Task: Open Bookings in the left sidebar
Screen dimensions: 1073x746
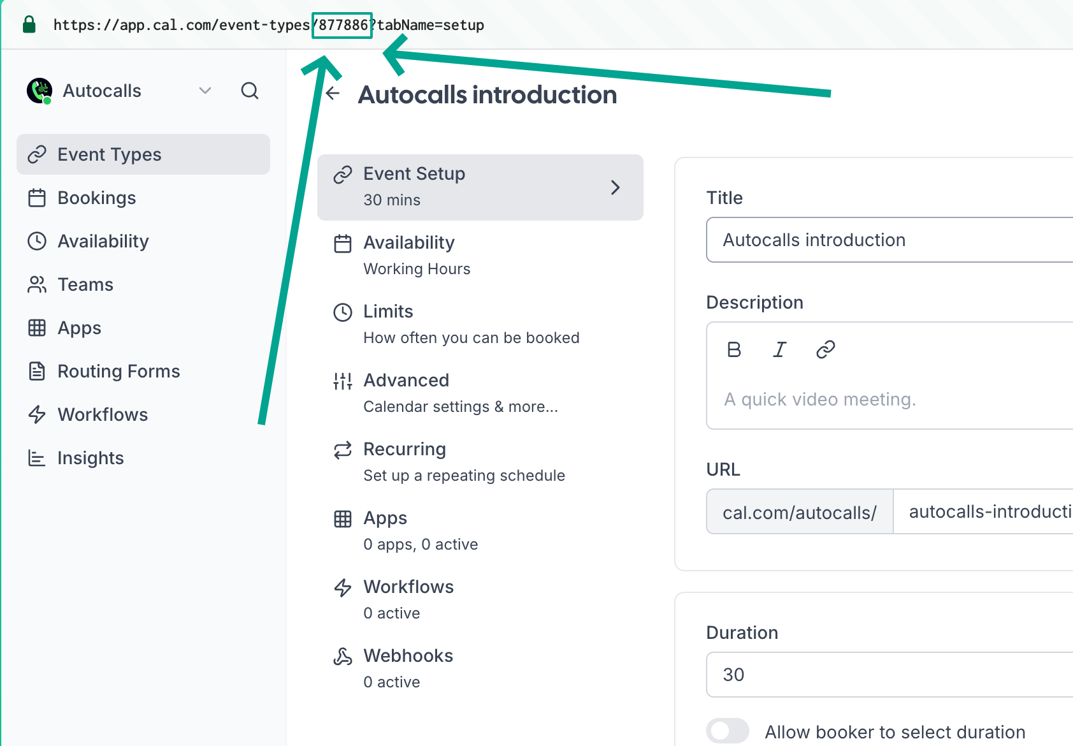Action: pos(97,198)
